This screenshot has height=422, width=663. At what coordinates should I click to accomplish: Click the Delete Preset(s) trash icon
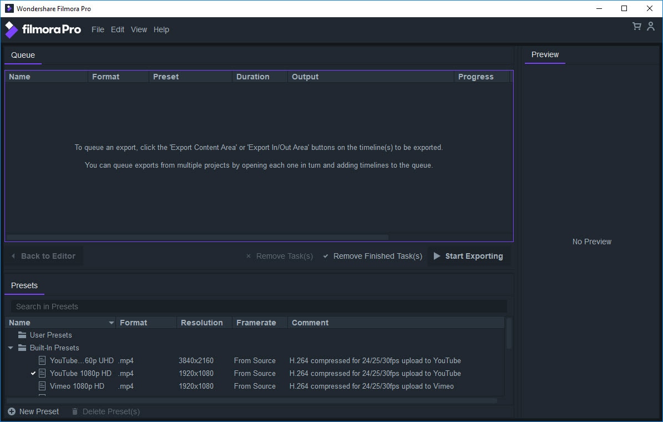[x=75, y=411]
